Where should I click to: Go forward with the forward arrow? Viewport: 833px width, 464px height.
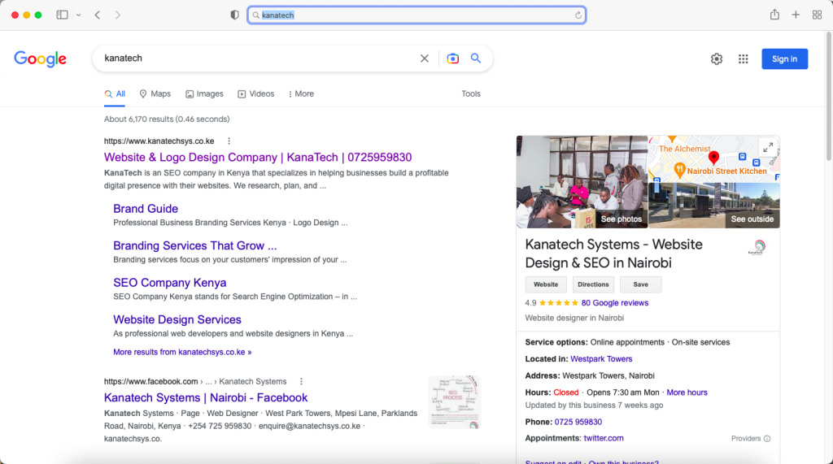coord(118,15)
